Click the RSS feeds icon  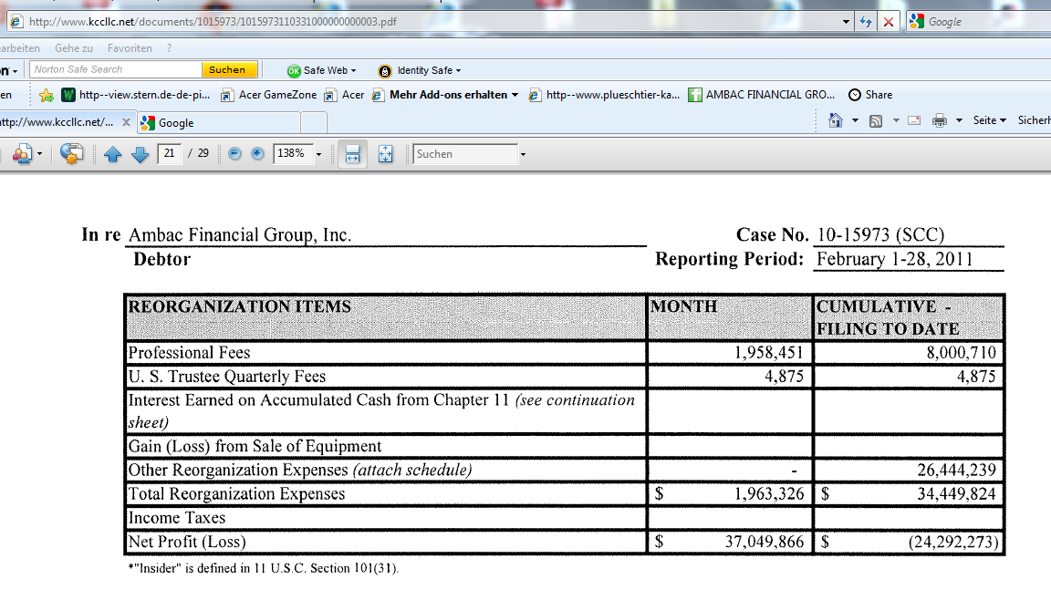click(x=876, y=120)
